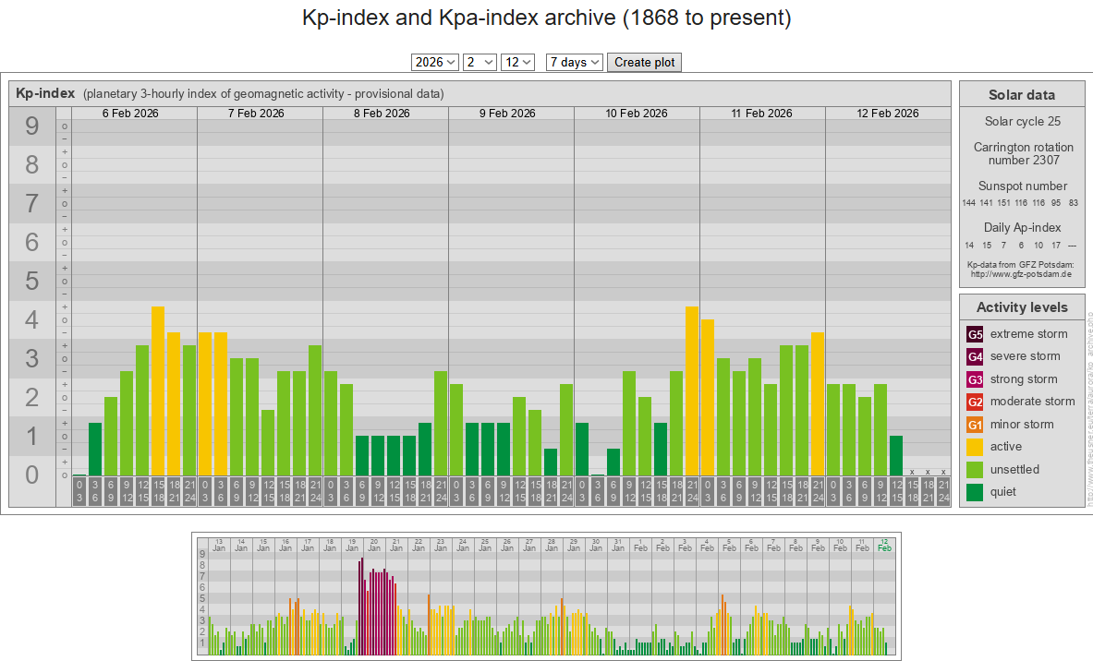This screenshot has width=1093, height=661.
Task: Click the G2 moderate storm legend icon
Action: pos(975,402)
